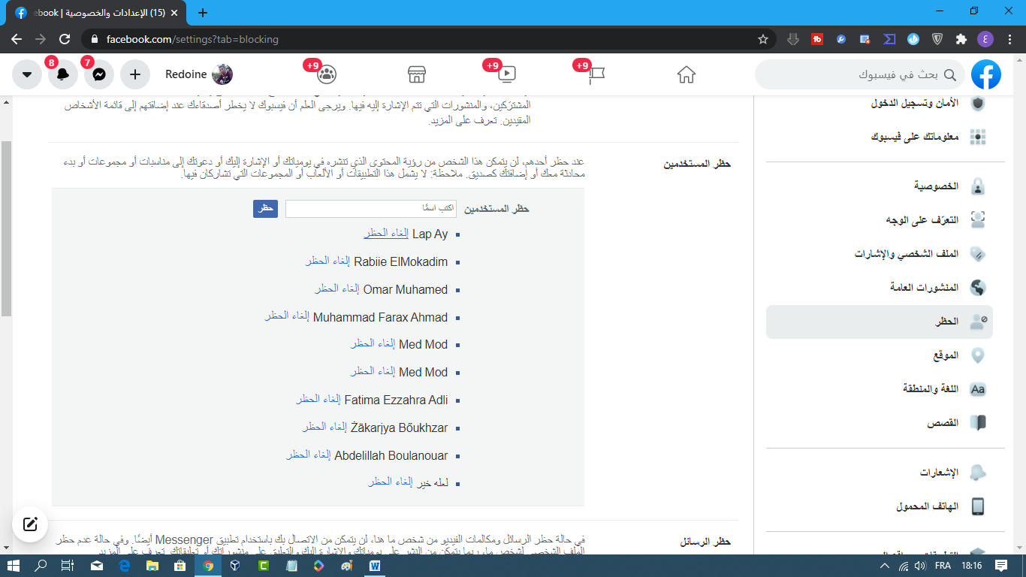Open the Marketplace icon
Viewport: 1026px width, 577px height.
coord(417,74)
